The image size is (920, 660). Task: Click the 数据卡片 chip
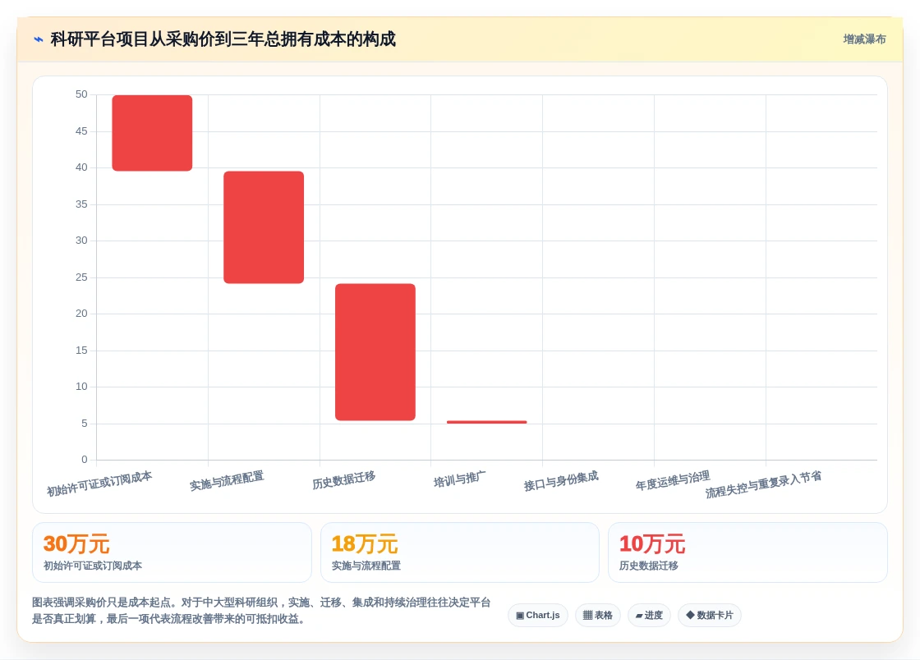point(710,615)
